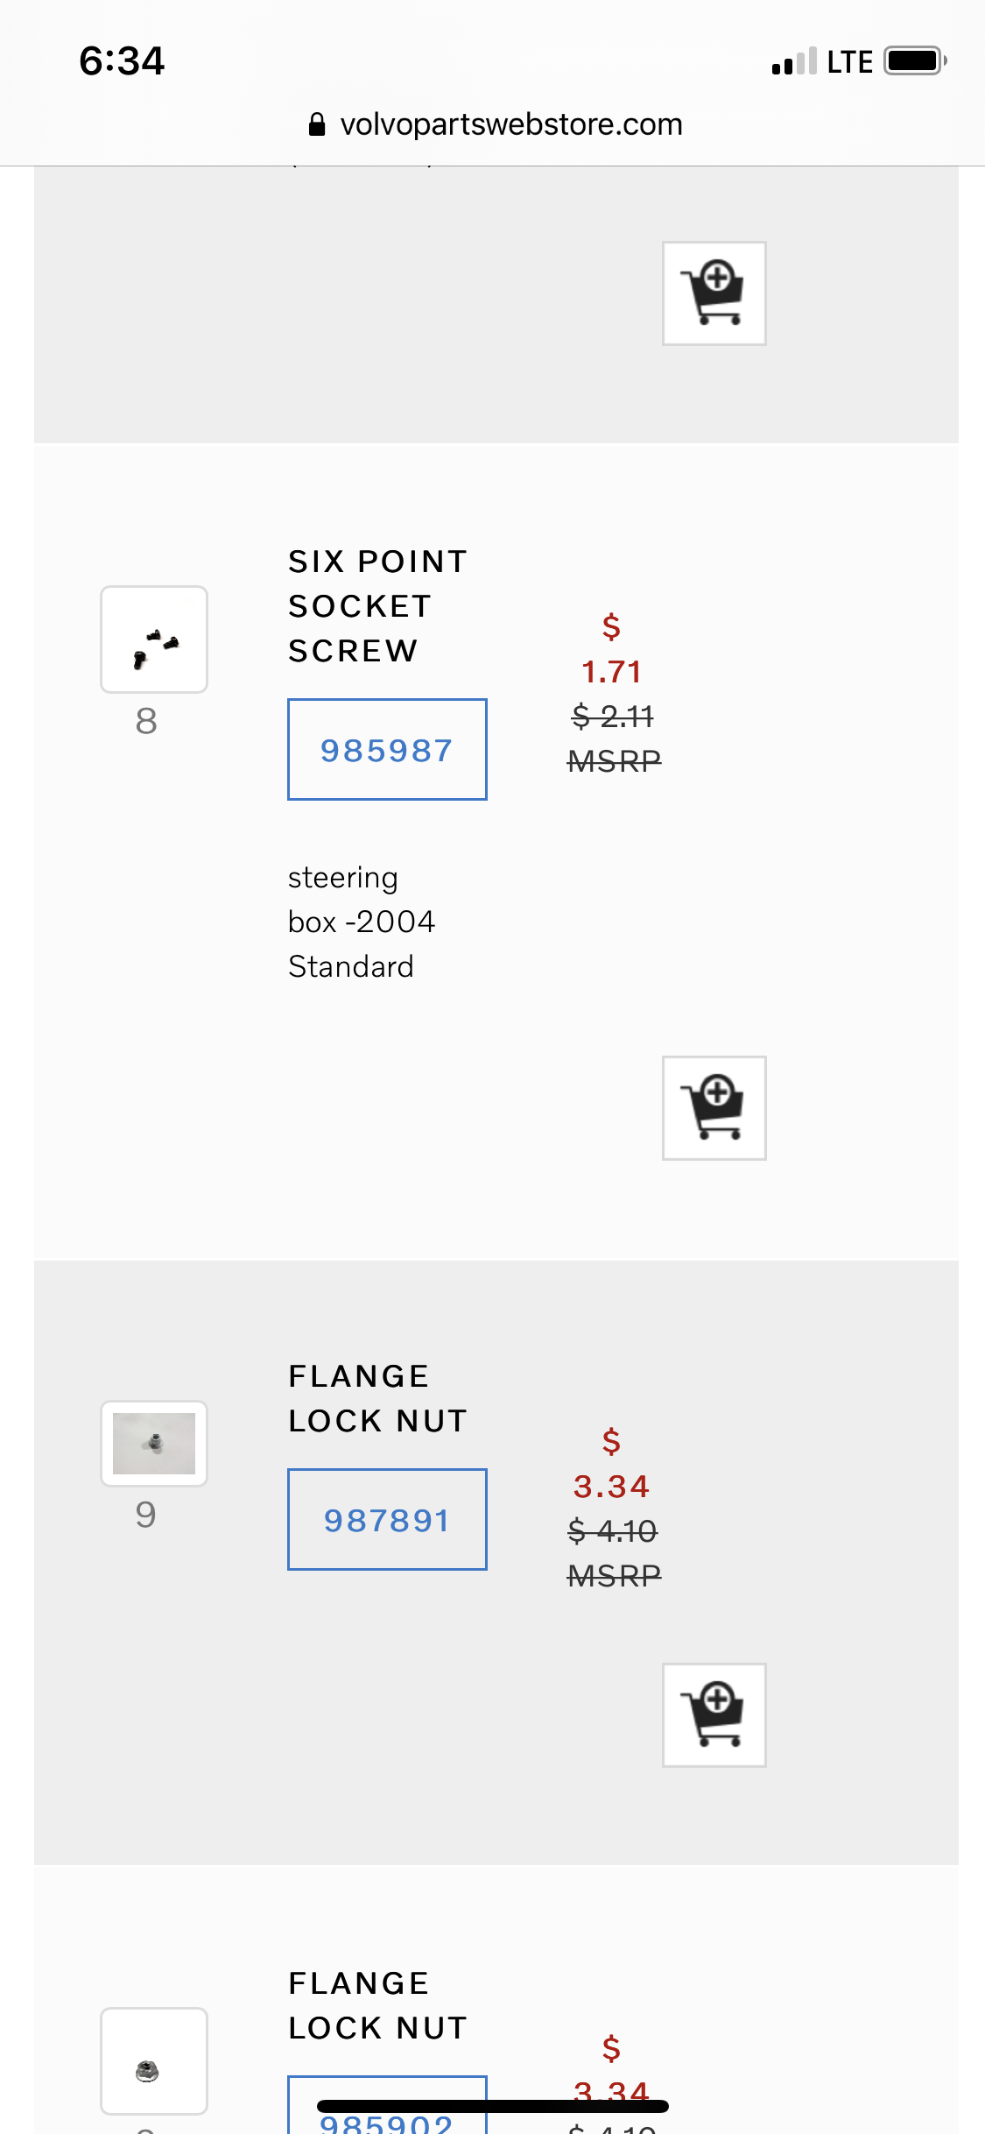Add the Six Point Socket Screw to cart
This screenshot has width=985, height=2134.
(x=714, y=1107)
